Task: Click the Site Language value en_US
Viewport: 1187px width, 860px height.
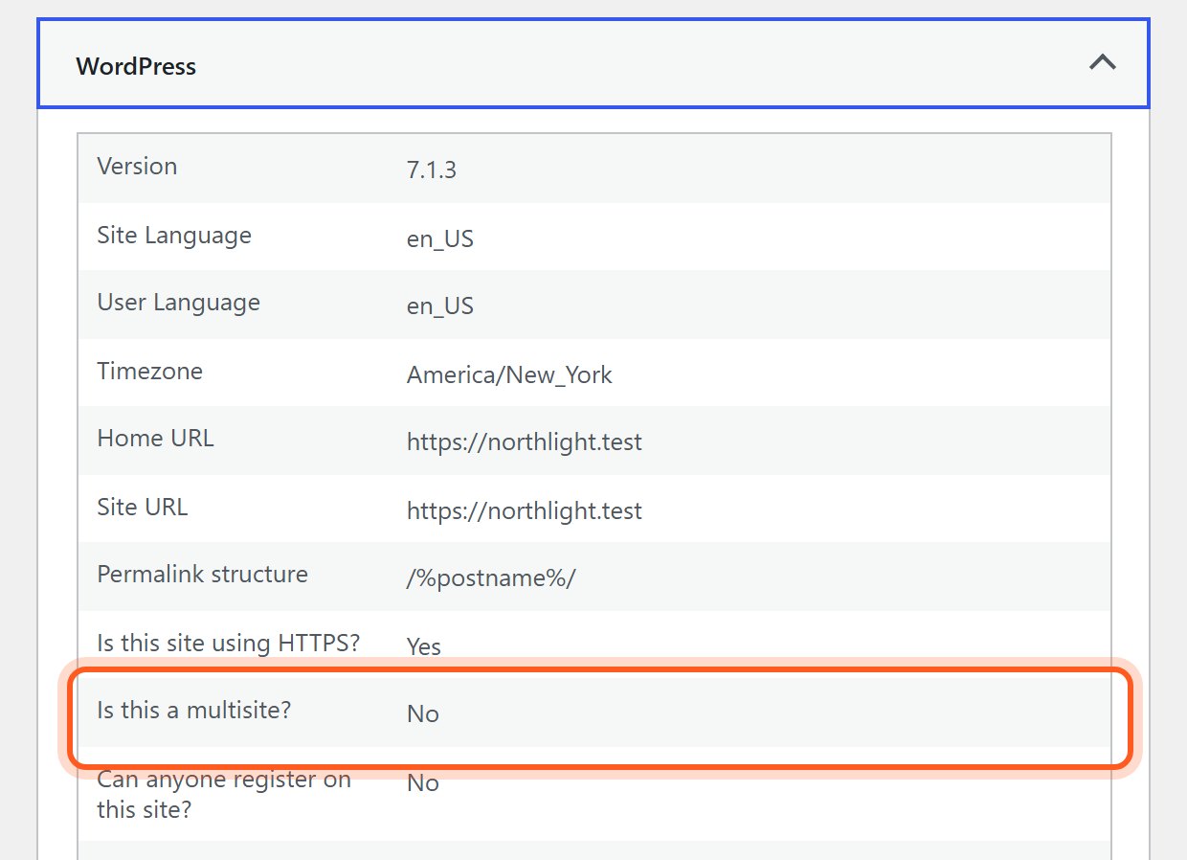Action: (440, 238)
